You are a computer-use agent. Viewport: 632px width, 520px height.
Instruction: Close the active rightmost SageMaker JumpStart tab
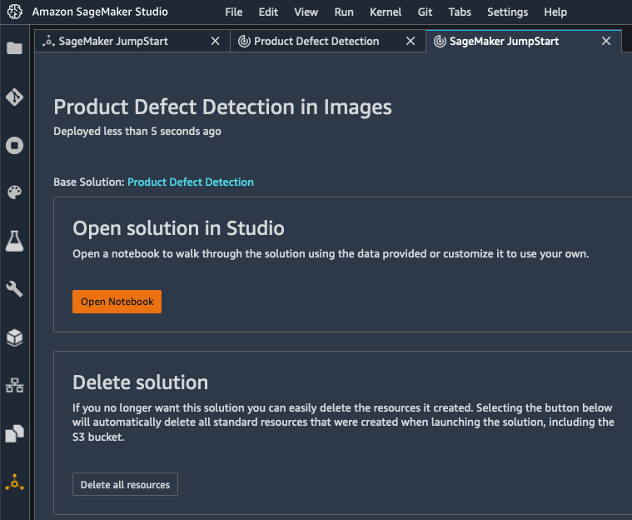pyautogui.click(x=606, y=41)
